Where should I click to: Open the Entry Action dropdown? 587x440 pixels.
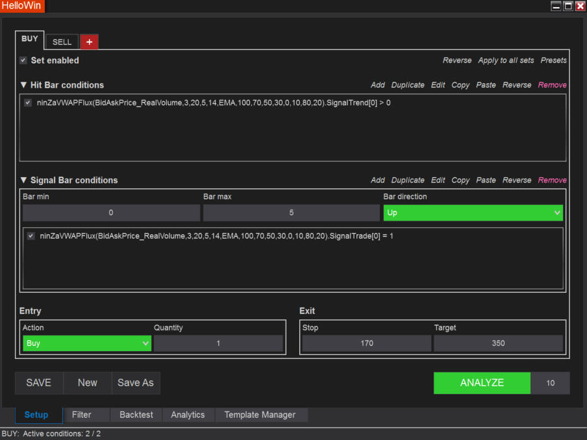[87, 343]
